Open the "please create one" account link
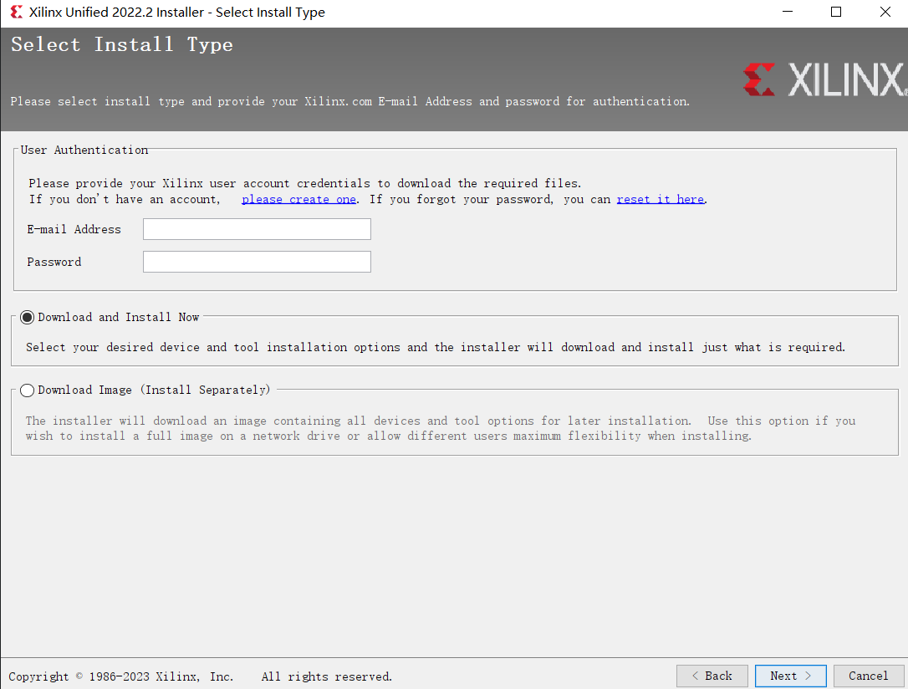The image size is (908, 689). coord(298,199)
